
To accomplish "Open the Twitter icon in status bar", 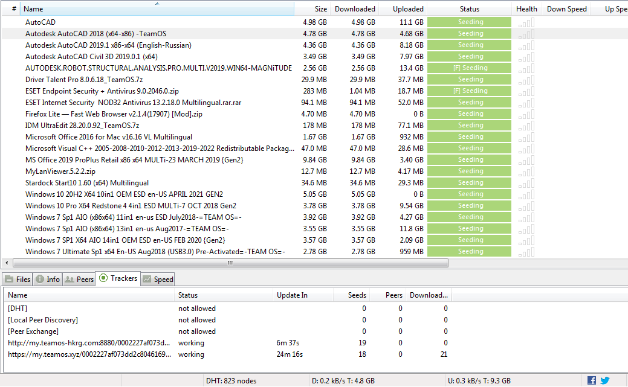I will (x=605, y=380).
